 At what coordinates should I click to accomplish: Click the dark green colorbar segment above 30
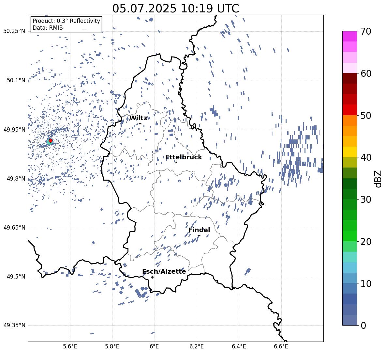point(349,184)
